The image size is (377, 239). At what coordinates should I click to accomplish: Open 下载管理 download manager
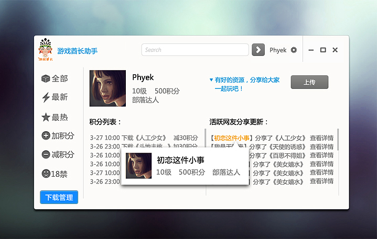click(x=59, y=197)
